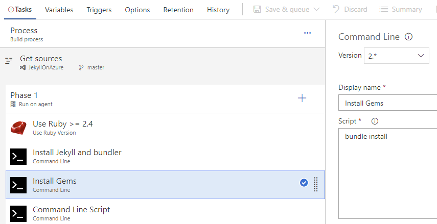Add a task to Phase 1
437x224 pixels.
(302, 98)
